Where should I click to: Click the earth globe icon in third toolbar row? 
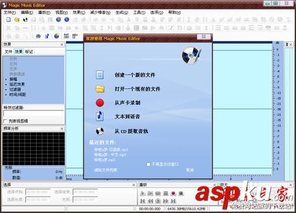pos(57,36)
